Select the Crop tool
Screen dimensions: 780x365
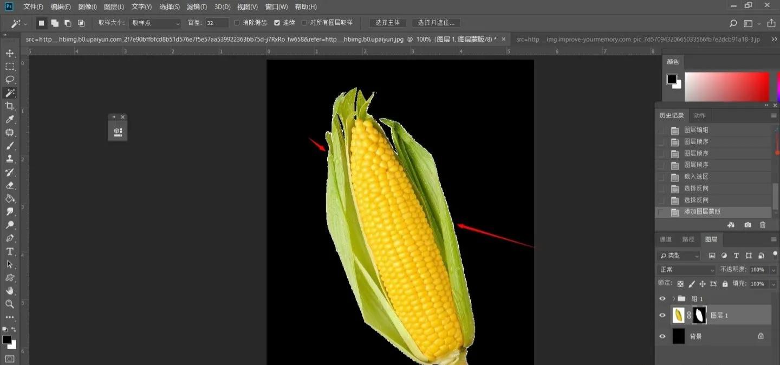tap(11, 106)
